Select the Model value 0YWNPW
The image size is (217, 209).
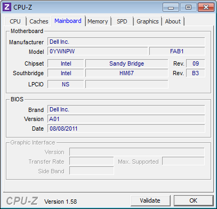tap(98, 51)
